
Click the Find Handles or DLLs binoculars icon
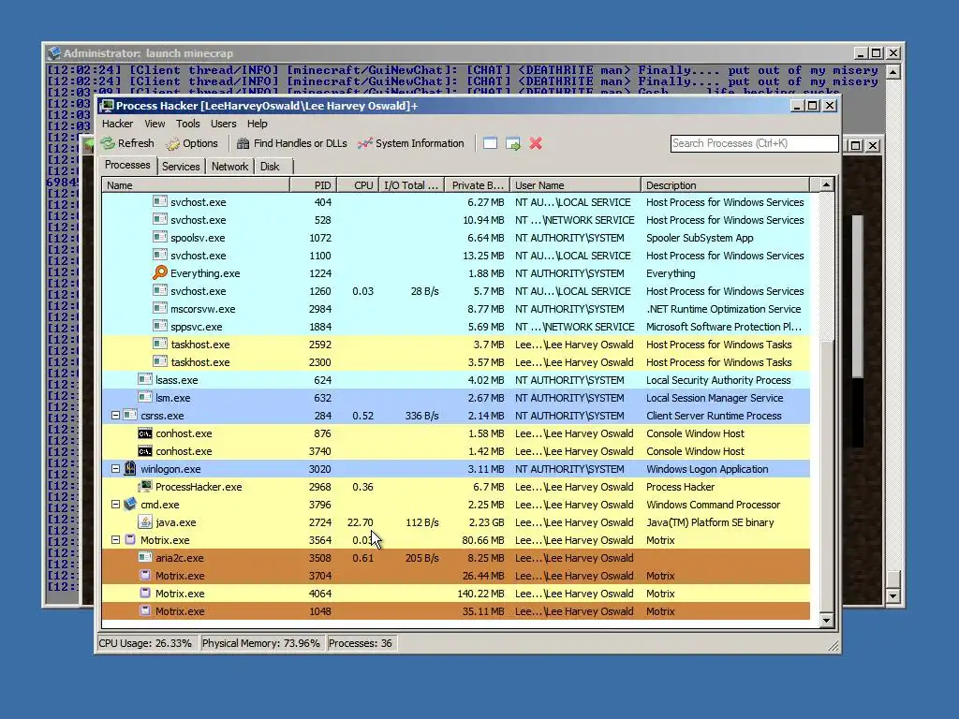[x=243, y=143]
